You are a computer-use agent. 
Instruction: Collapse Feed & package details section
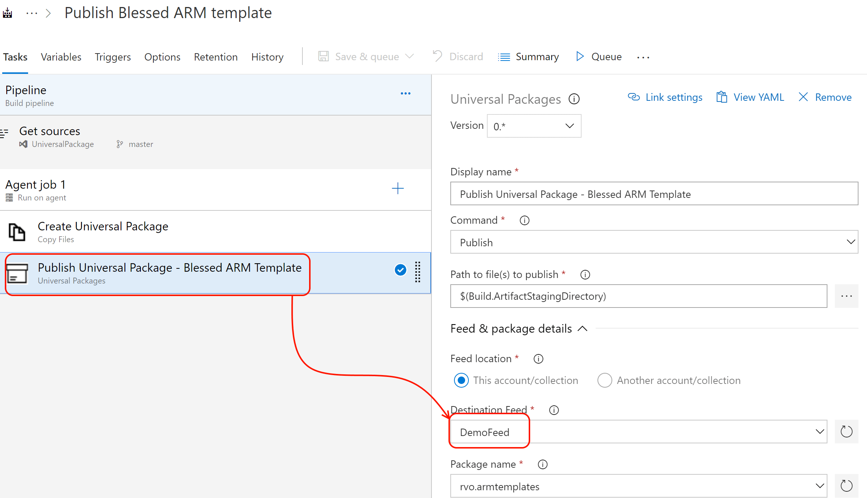(x=582, y=329)
